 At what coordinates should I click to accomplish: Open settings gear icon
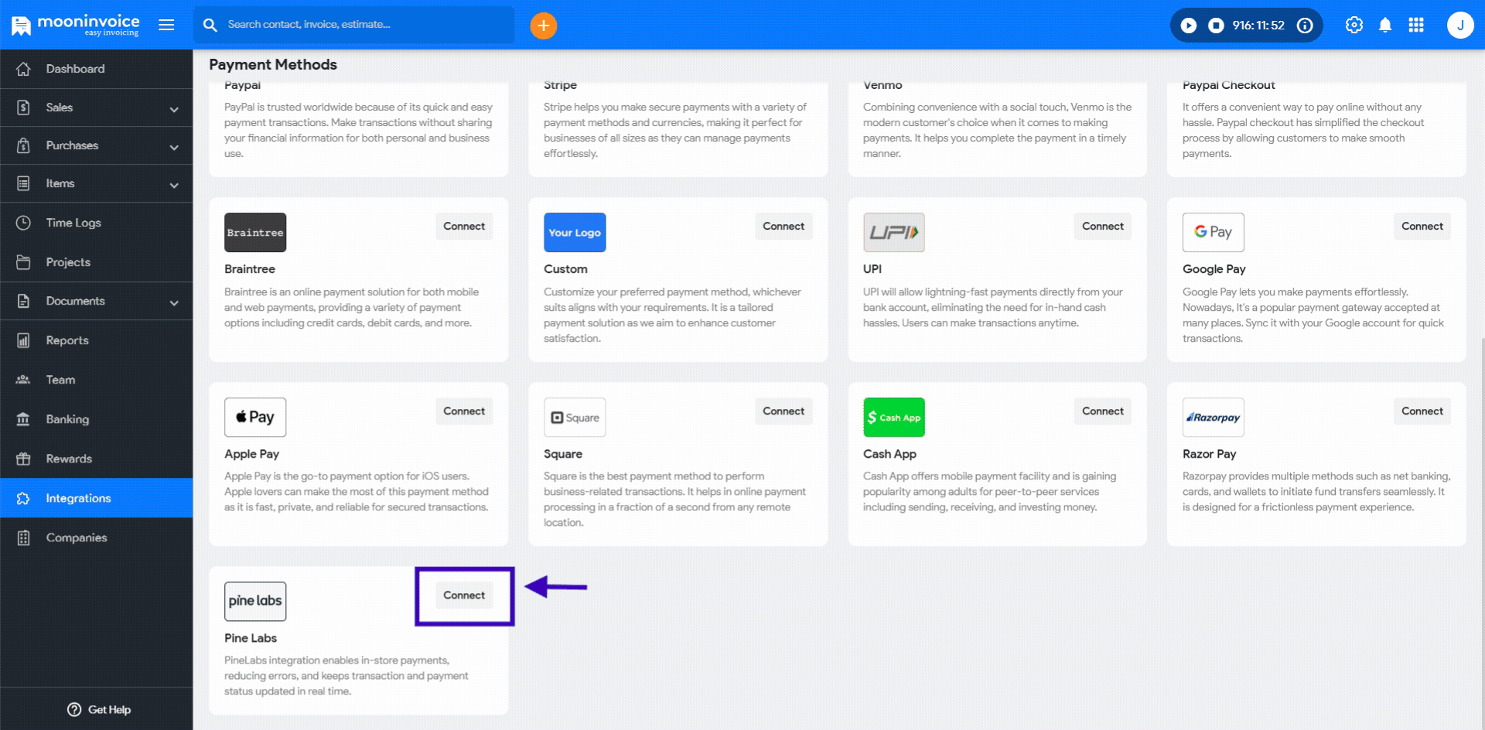point(1354,25)
